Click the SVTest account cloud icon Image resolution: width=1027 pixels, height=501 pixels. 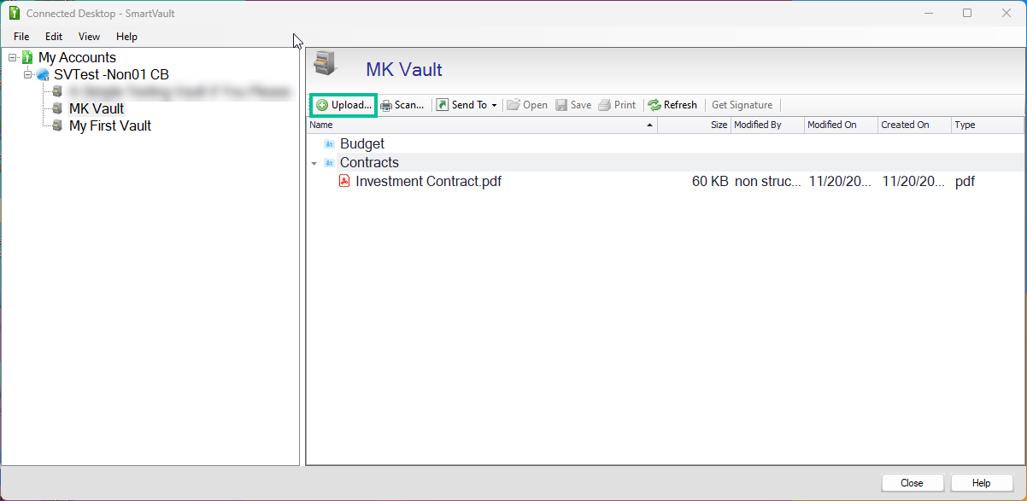[x=43, y=74]
